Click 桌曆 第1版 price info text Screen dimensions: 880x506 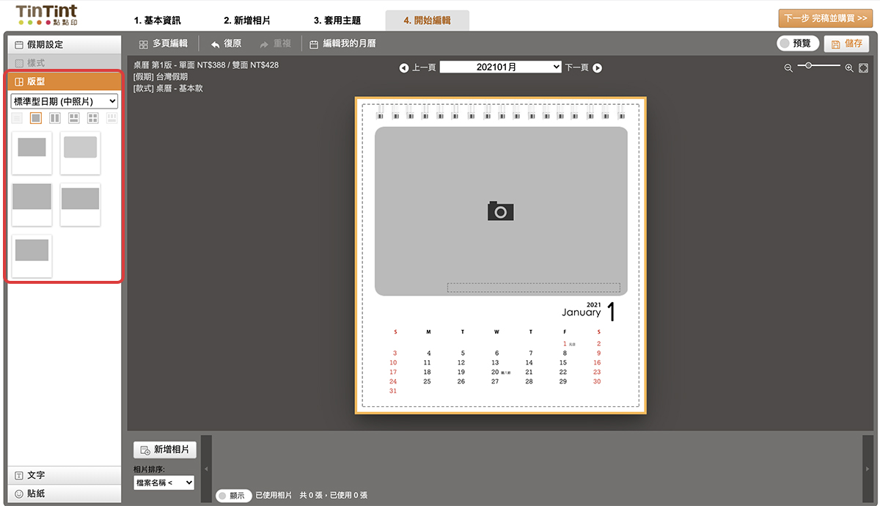click(206, 65)
